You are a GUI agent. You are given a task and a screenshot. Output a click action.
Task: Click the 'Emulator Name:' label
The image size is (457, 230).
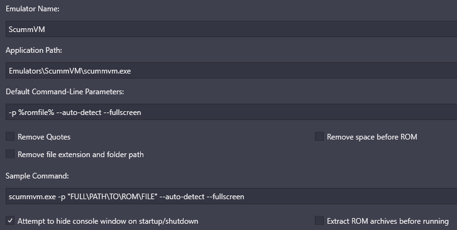click(x=33, y=9)
